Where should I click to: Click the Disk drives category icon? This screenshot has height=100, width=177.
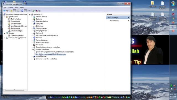click(x=34, y=26)
